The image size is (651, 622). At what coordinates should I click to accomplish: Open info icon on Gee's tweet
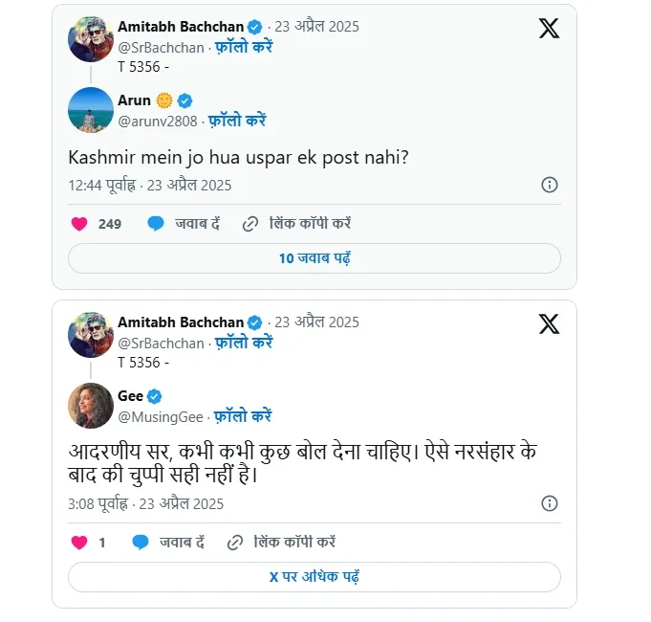550,503
